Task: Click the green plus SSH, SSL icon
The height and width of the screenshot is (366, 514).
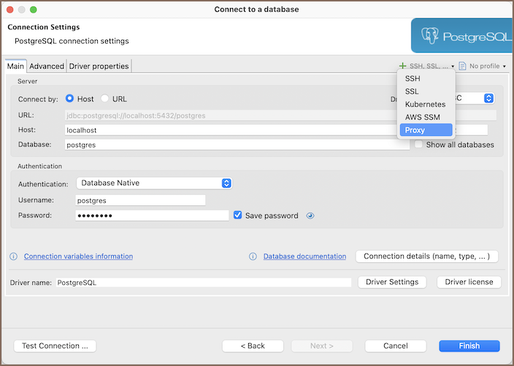Action: tap(403, 66)
